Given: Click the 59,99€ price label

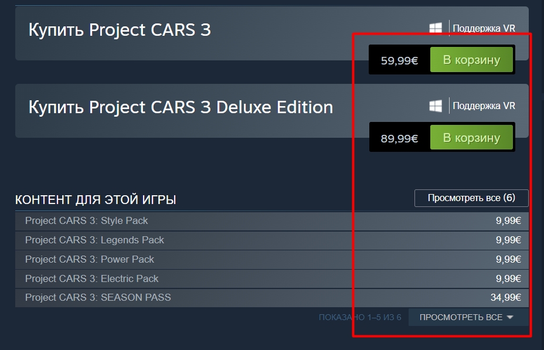Looking at the screenshot, I should [399, 61].
